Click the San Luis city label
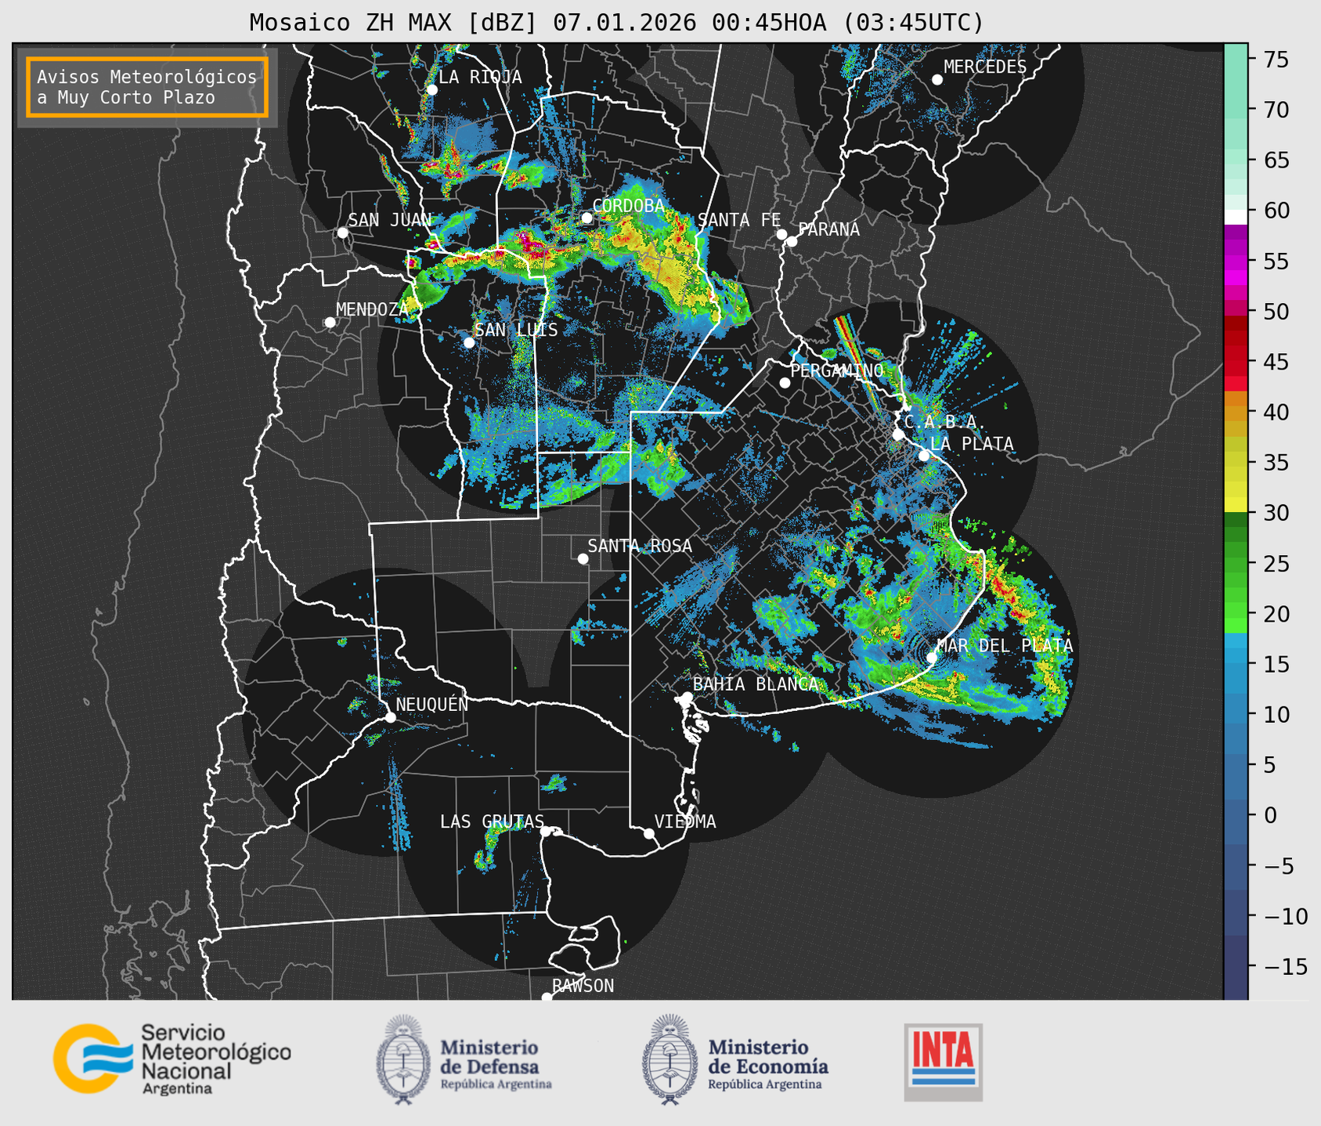 [516, 330]
